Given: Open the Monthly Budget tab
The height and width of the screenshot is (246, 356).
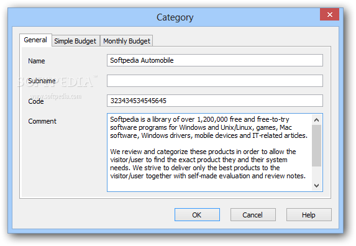Looking at the screenshot, I should [x=127, y=41].
